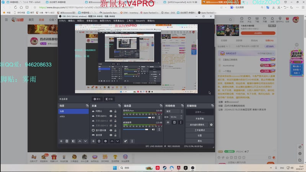
Task: Reload the page in the browser toolbar
Action: (x=15, y=7)
